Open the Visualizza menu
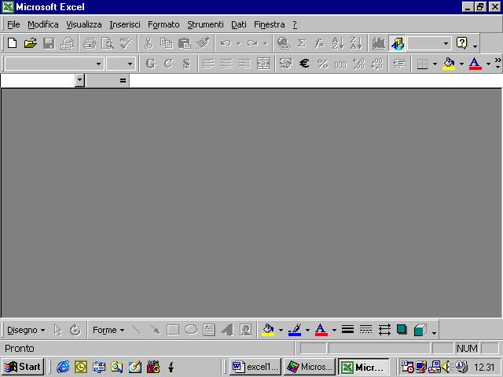This screenshot has height=377, width=503. (84, 24)
